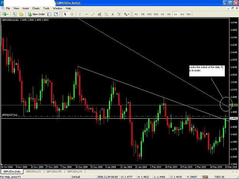Screen dimensions: 239x179
Task: Switch chart to MN monthly timeframe
Action: click(189, 14)
